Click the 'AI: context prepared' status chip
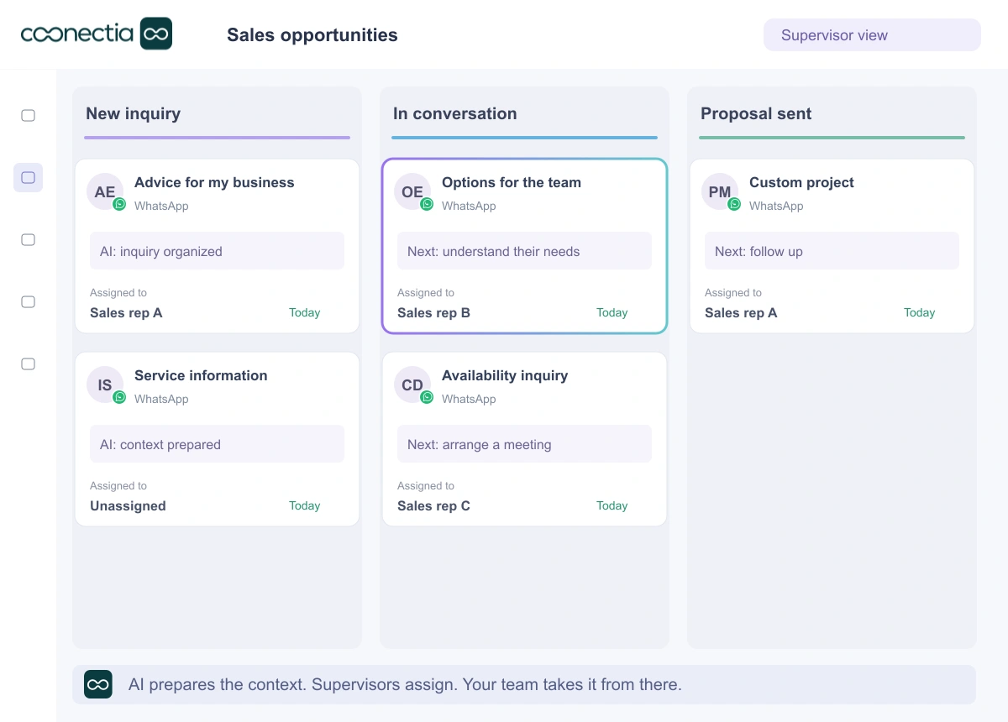 [x=217, y=444]
